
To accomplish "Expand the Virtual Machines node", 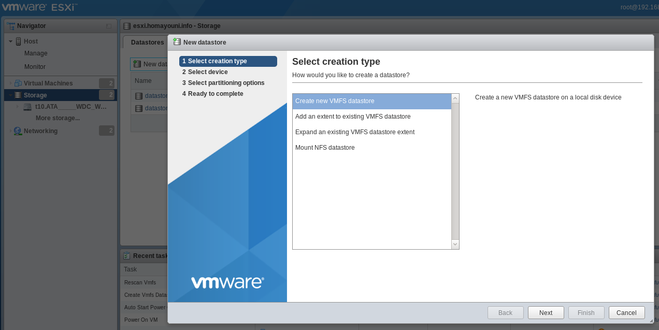I will coord(10,83).
